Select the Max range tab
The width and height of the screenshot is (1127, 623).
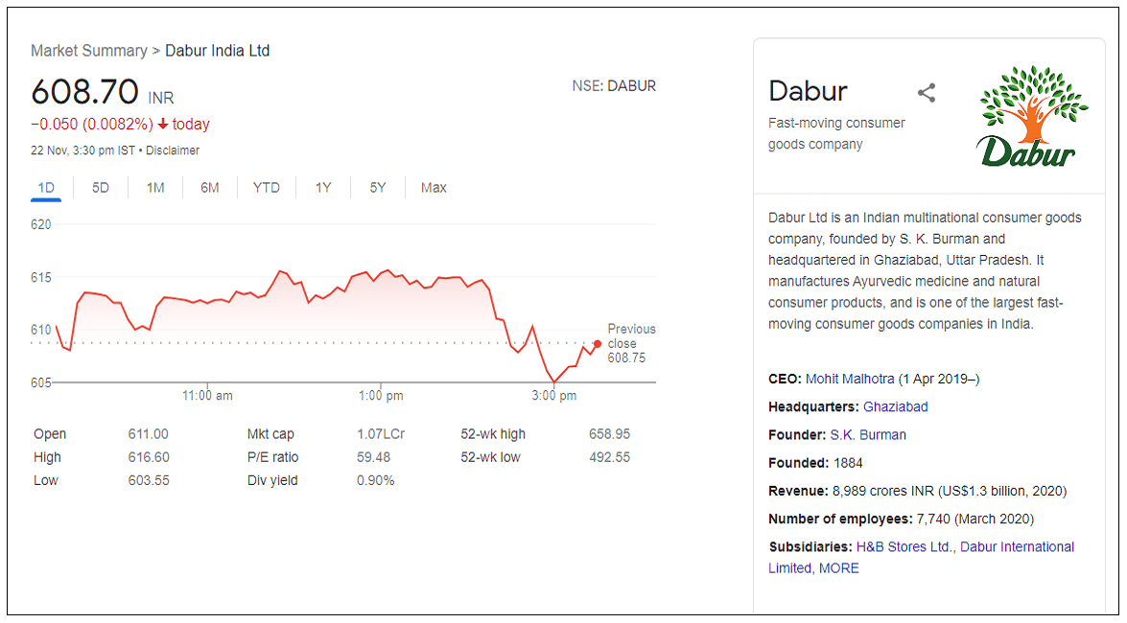coord(434,188)
